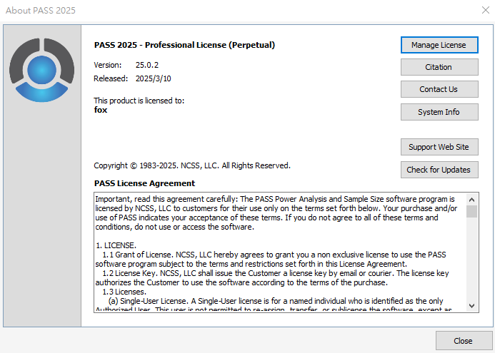Viewport: 495px width, 353px height.
Task: Click 'This product is licensed to:' label
Action: pos(139,101)
